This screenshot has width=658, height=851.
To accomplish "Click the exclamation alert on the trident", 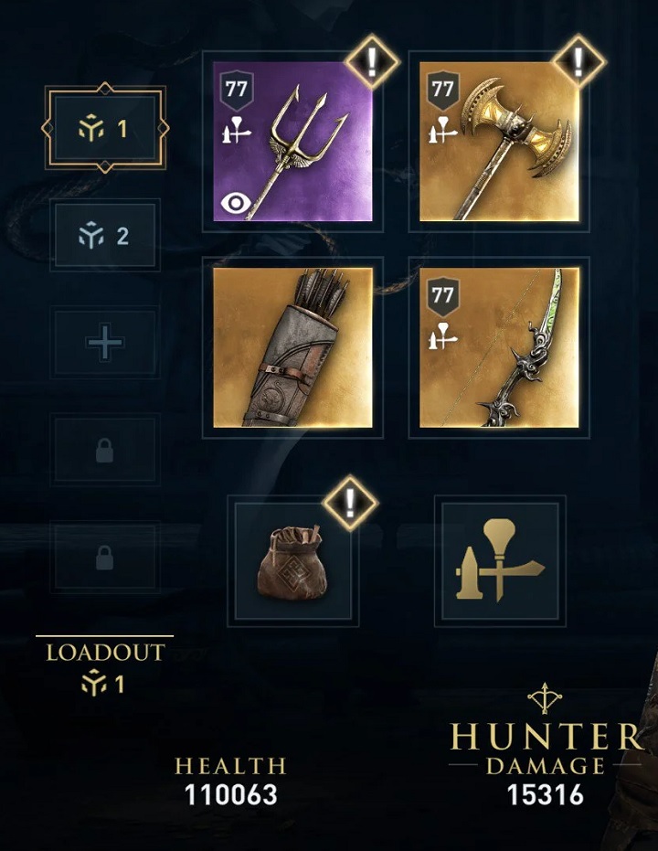I will click(372, 62).
